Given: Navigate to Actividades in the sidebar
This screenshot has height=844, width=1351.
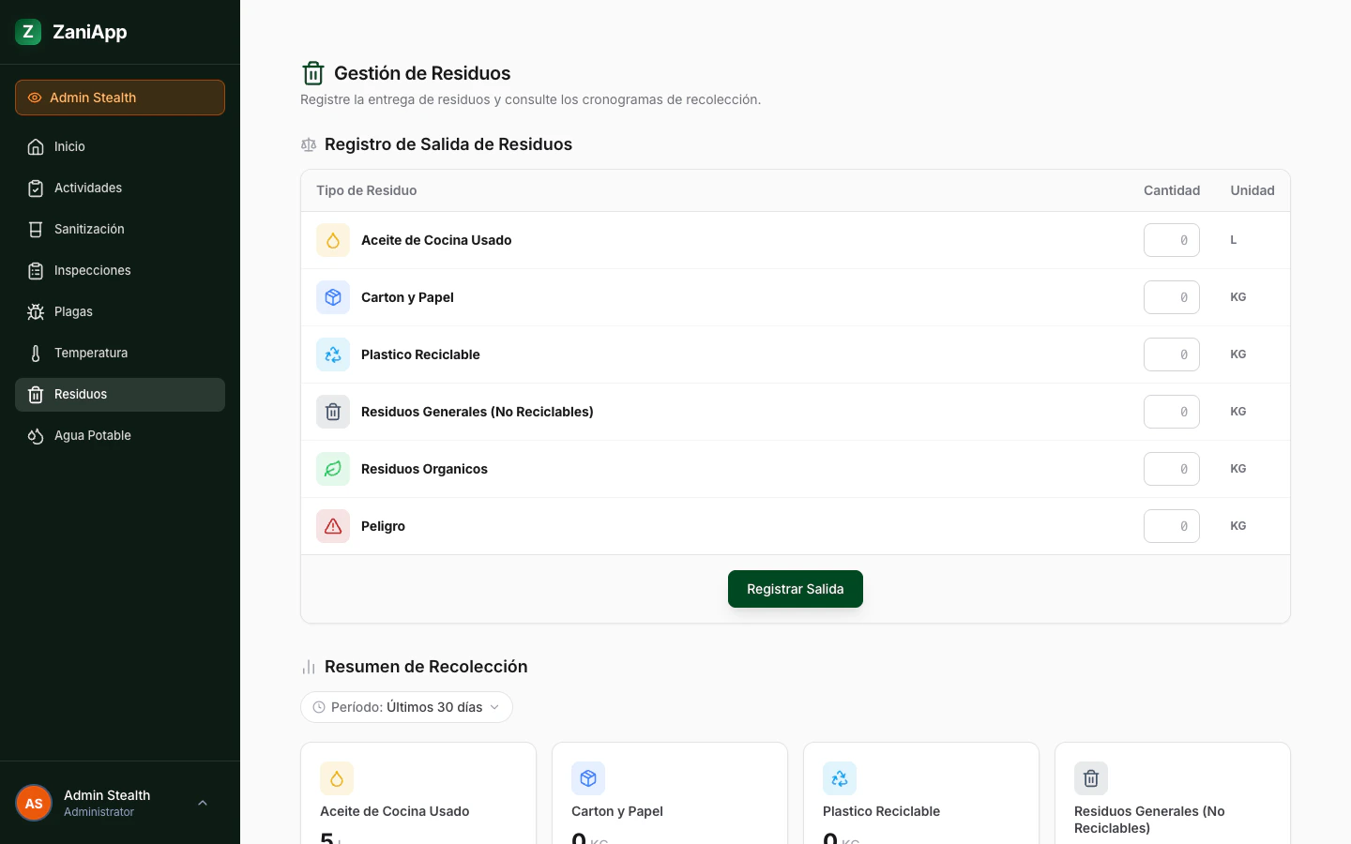Looking at the screenshot, I should click(x=87, y=188).
